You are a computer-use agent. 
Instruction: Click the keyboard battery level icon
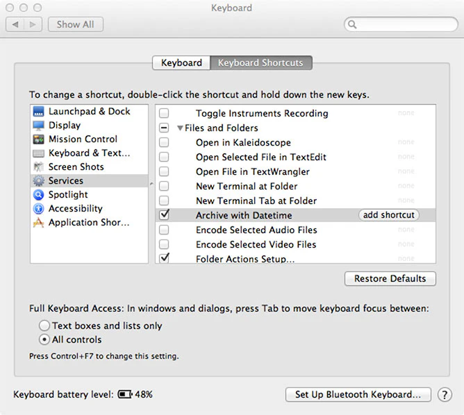click(125, 394)
